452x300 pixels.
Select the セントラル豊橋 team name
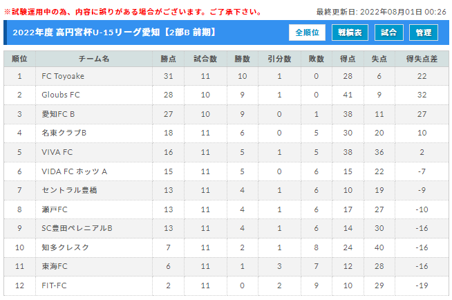pyautogui.click(x=69, y=190)
